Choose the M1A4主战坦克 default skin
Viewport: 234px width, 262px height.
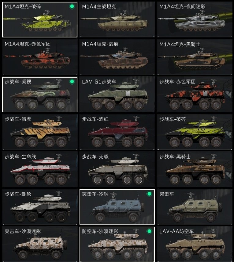click(117, 20)
